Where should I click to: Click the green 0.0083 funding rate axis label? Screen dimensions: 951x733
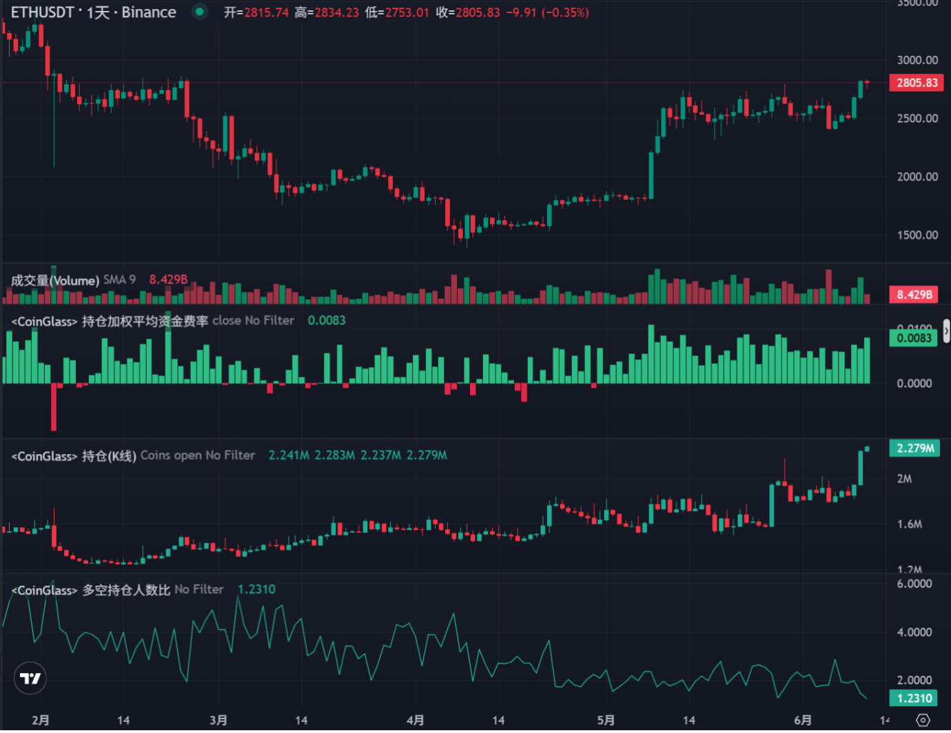point(914,338)
